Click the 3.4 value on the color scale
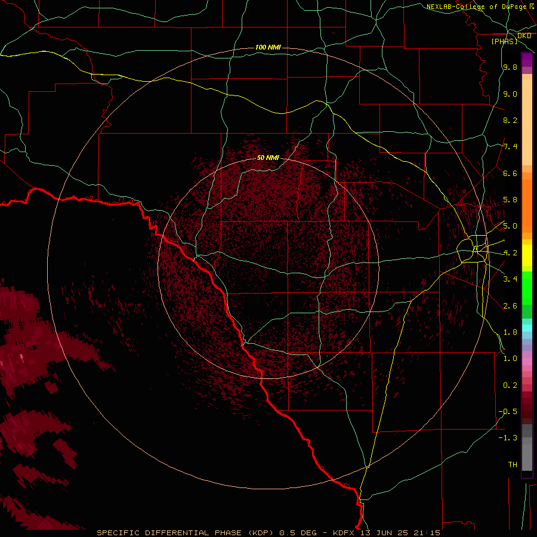The height and width of the screenshot is (537, 537). [x=510, y=279]
